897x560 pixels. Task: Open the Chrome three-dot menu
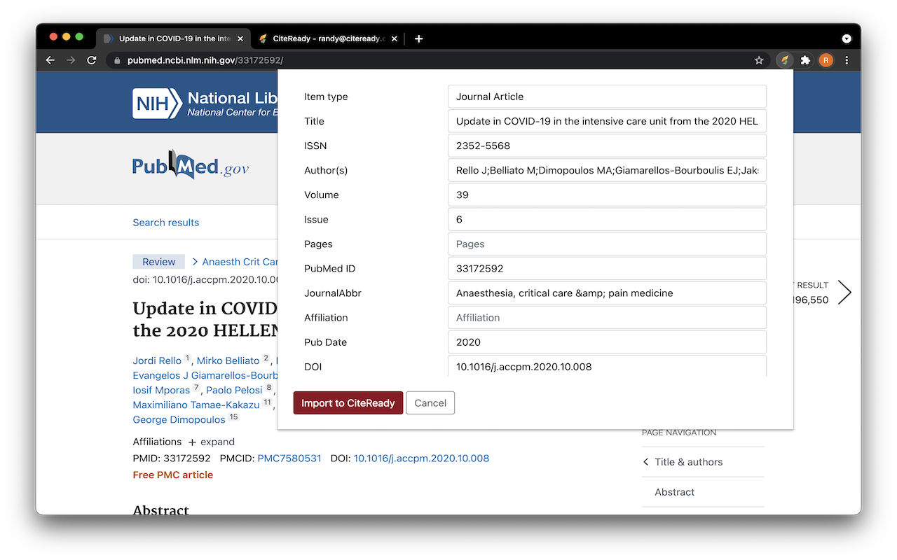[x=847, y=60]
